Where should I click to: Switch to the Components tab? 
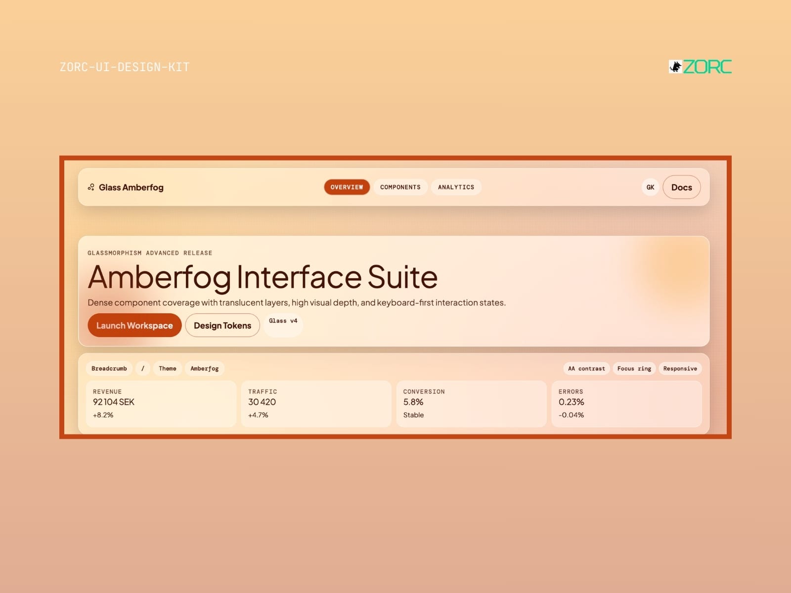coord(400,187)
